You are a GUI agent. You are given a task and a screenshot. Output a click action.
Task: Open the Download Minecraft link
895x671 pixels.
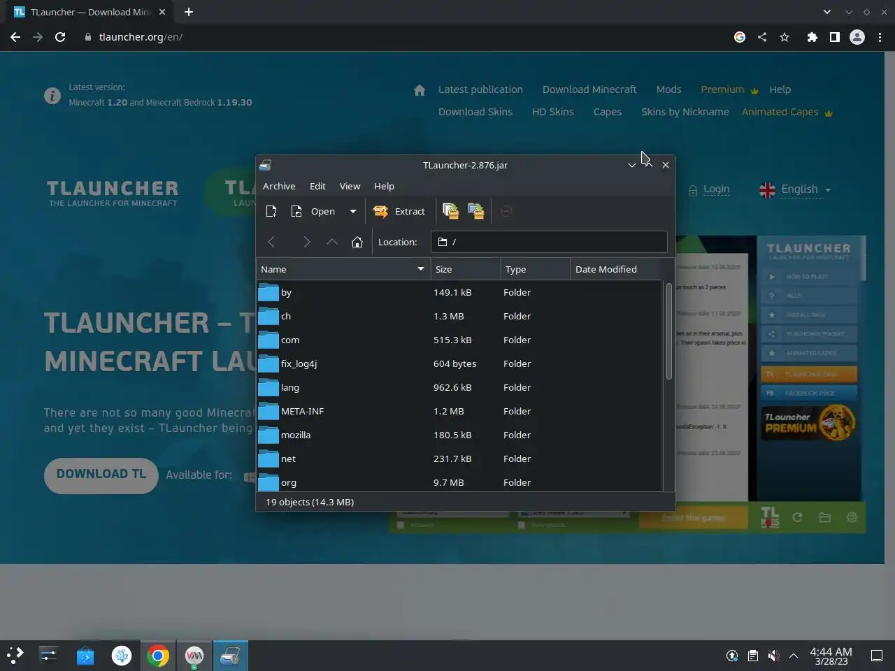click(x=589, y=89)
